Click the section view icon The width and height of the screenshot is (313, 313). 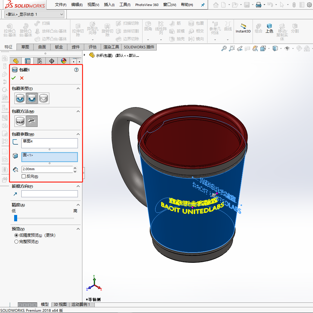247,48
